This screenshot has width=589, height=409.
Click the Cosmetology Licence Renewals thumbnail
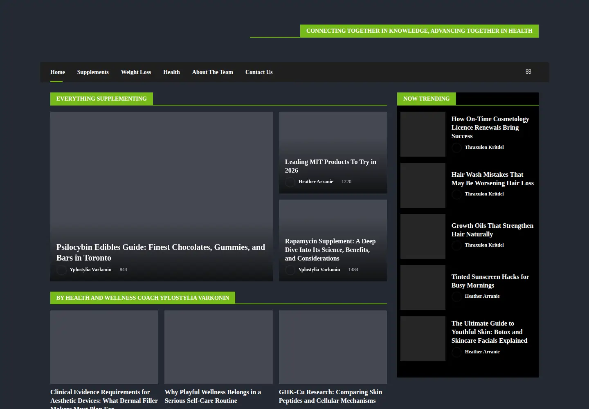coord(423,134)
